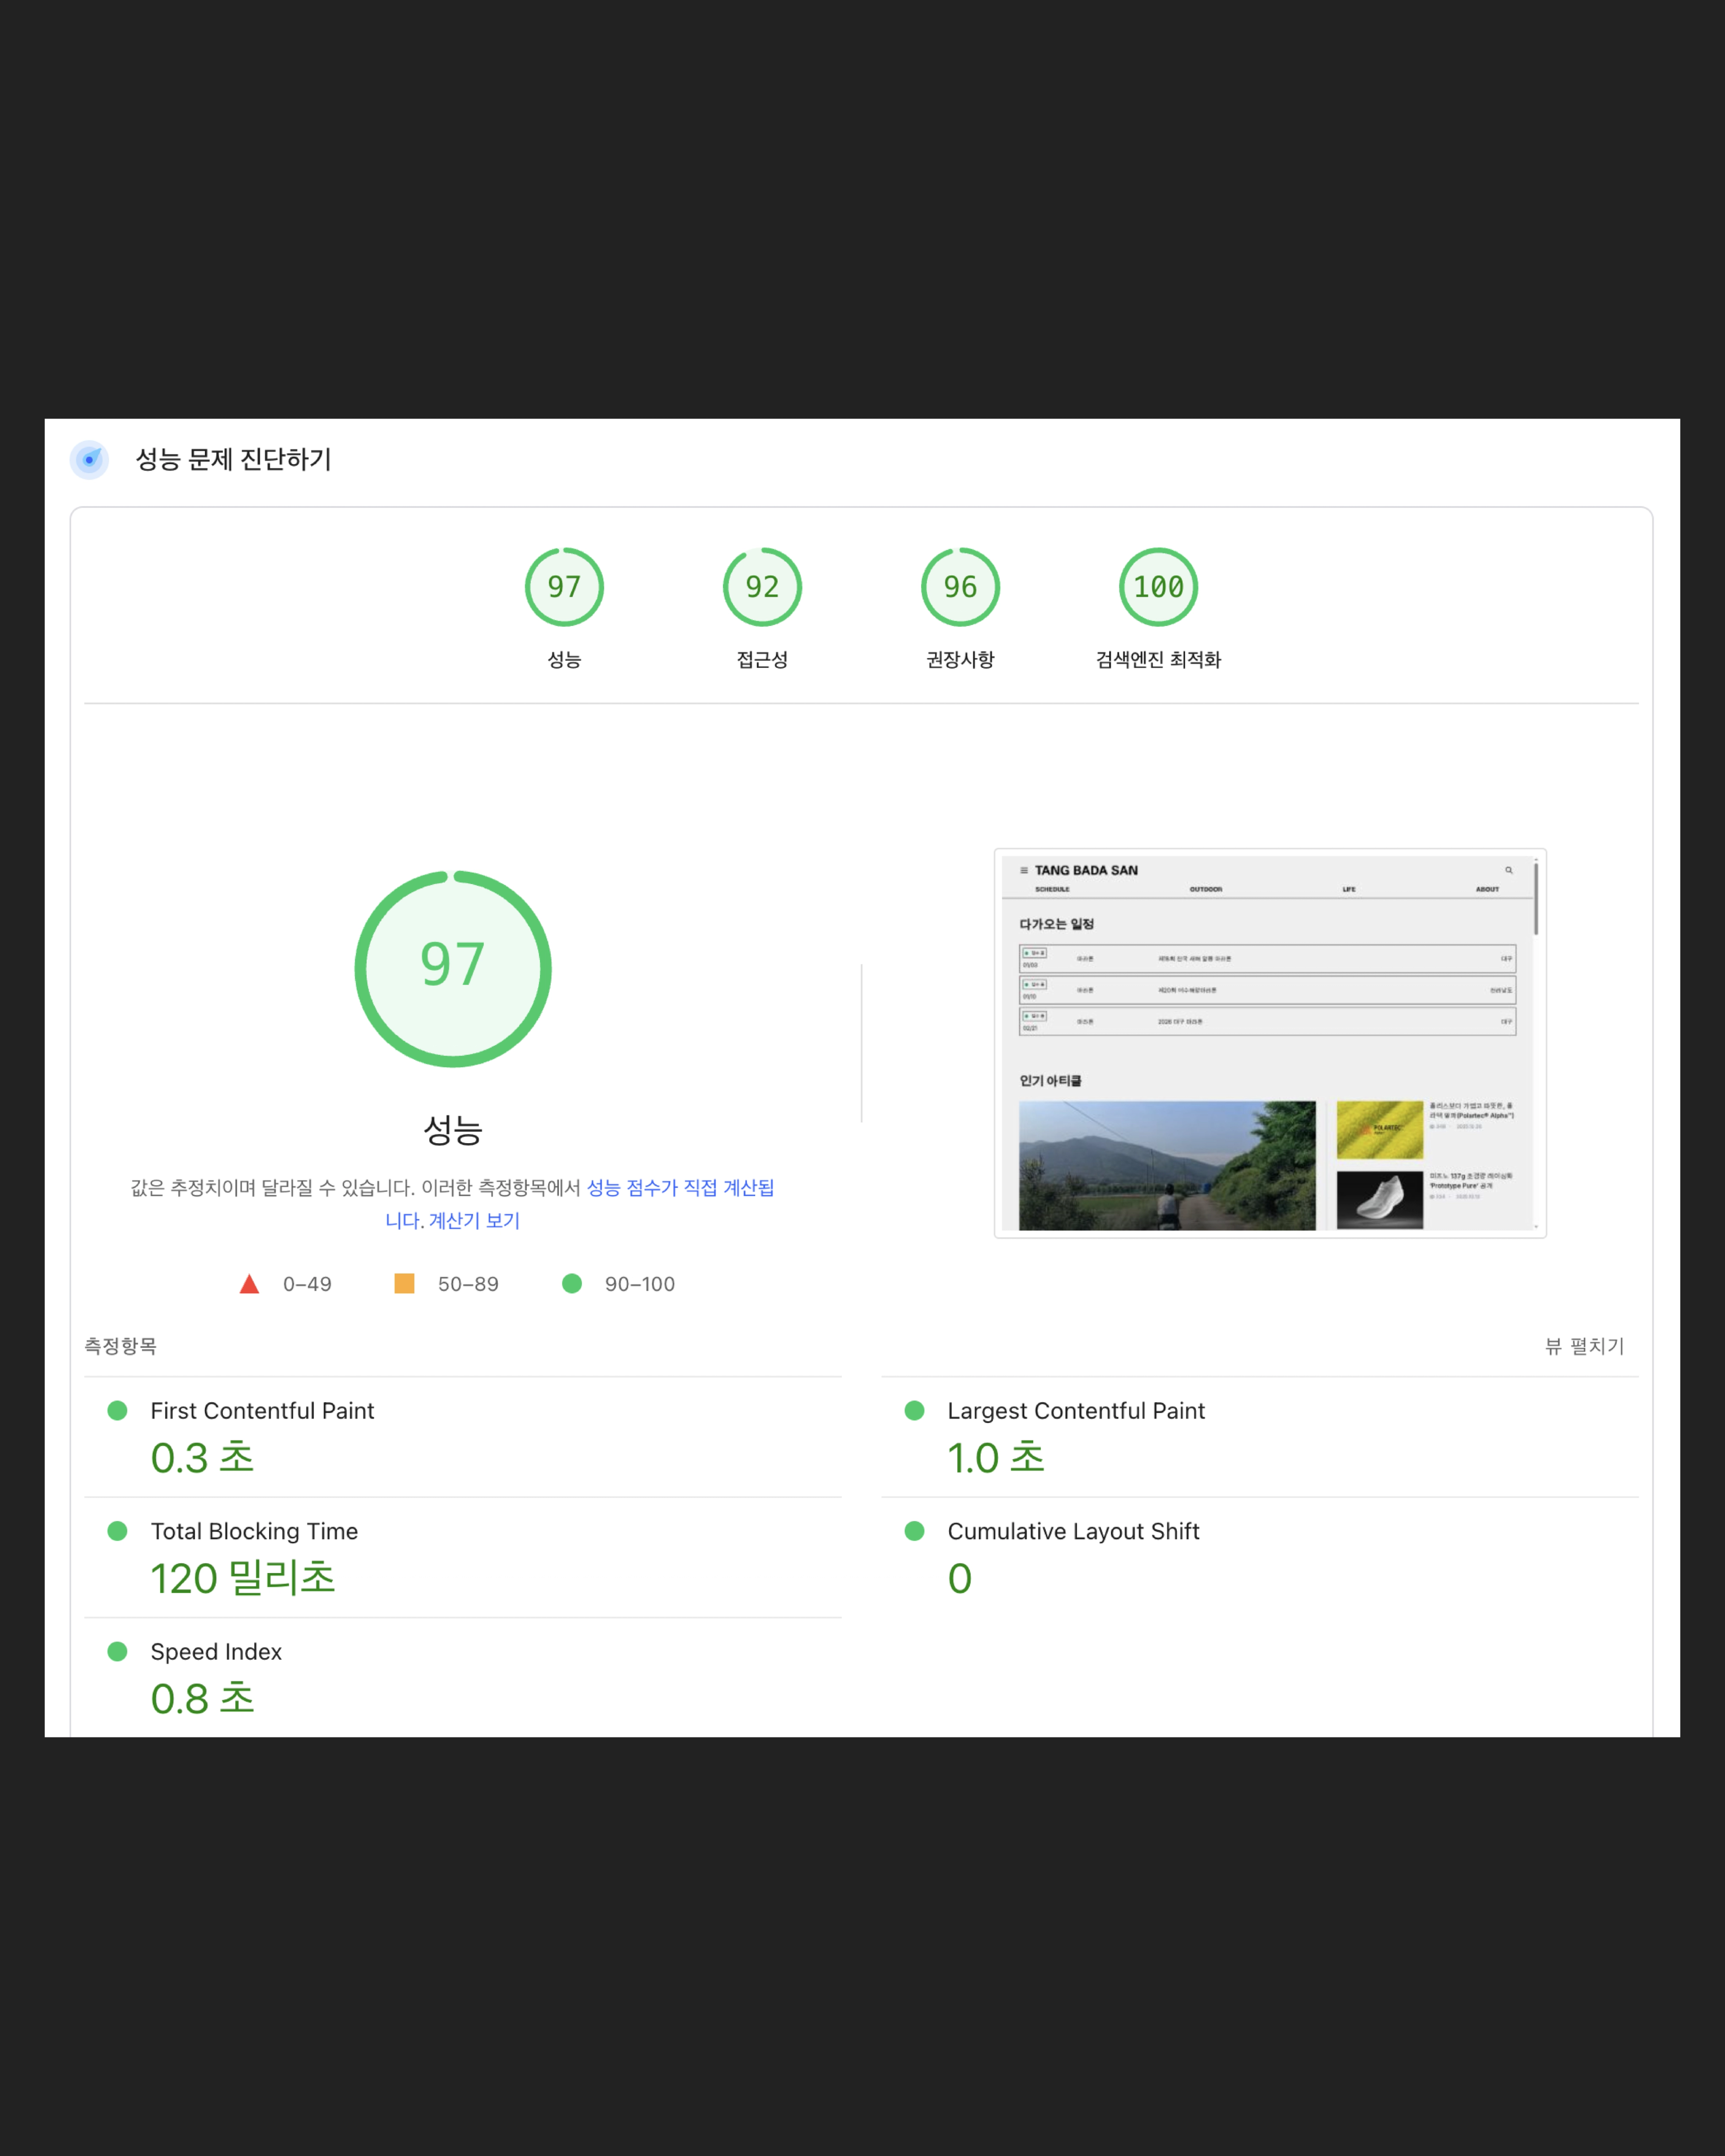The width and height of the screenshot is (1725, 2156).
Task: Click the large 97 performance gauge
Action: pos(453,968)
